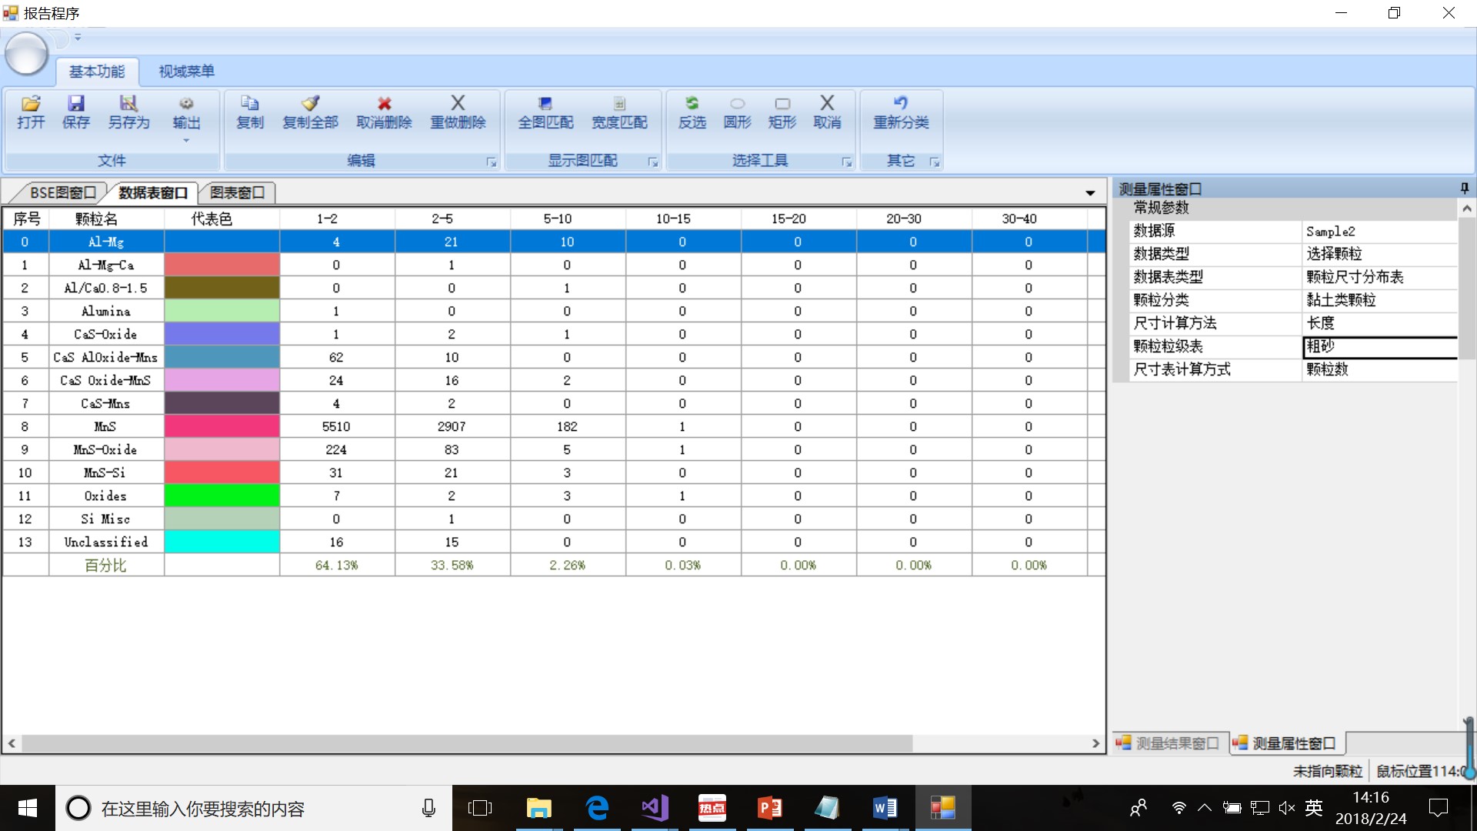Viewport: 1477px width, 831px height.
Task: Click the 保存 (Save) disk icon
Action: tap(75, 104)
